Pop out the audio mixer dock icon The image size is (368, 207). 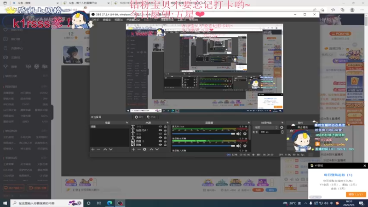point(248,123)
